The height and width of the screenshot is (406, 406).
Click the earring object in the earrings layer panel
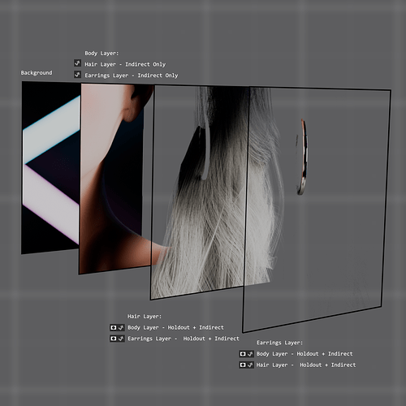302,157
